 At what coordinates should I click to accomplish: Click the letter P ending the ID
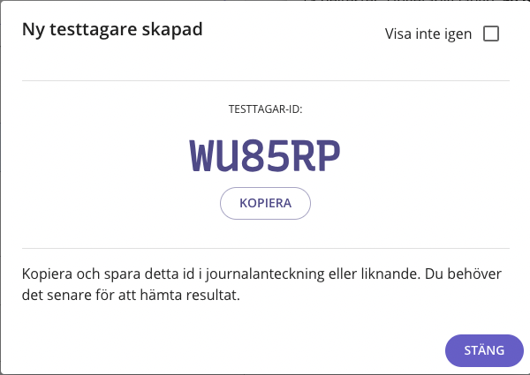[328, 156]
